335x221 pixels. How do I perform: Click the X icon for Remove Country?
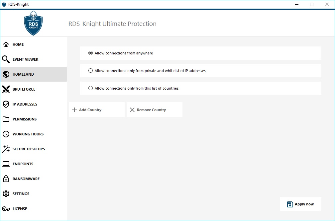(132, 110)
